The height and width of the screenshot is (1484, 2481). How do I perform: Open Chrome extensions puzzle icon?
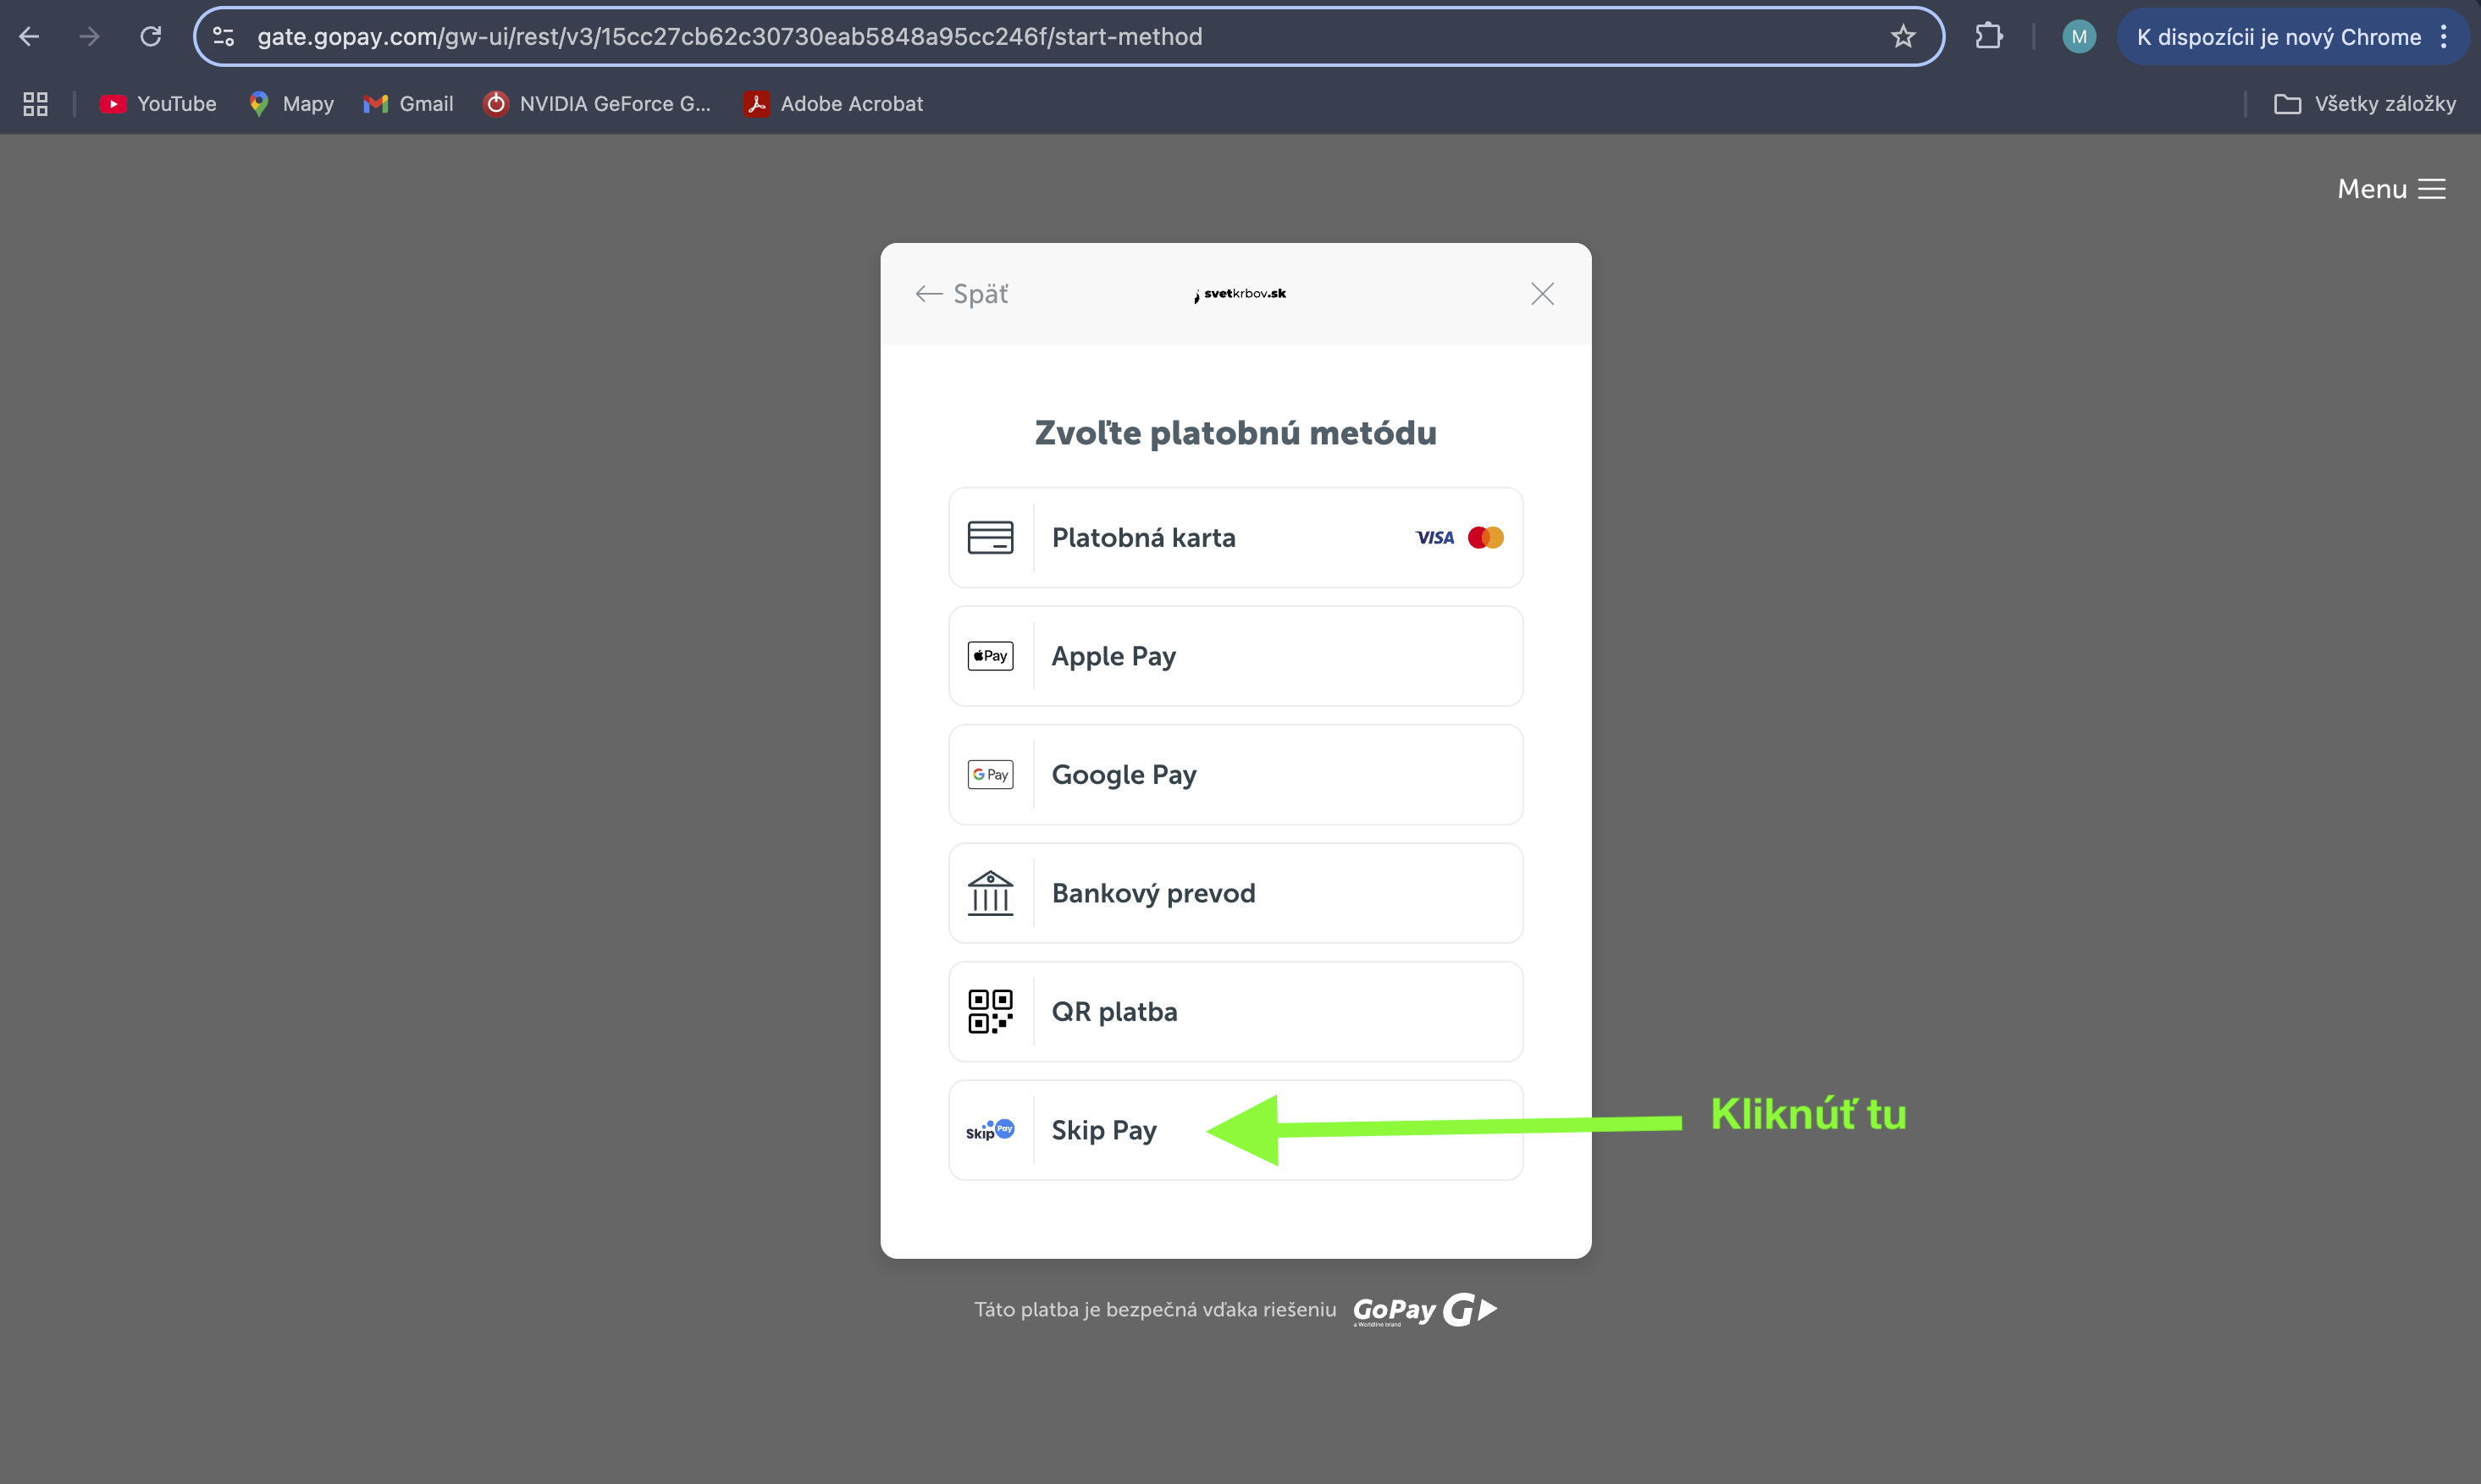tap(1988, 37)
